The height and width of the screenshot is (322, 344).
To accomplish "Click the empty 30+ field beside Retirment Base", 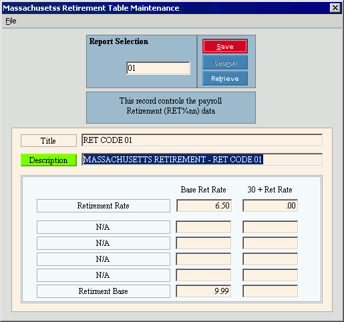I will (x=270, y=291).
